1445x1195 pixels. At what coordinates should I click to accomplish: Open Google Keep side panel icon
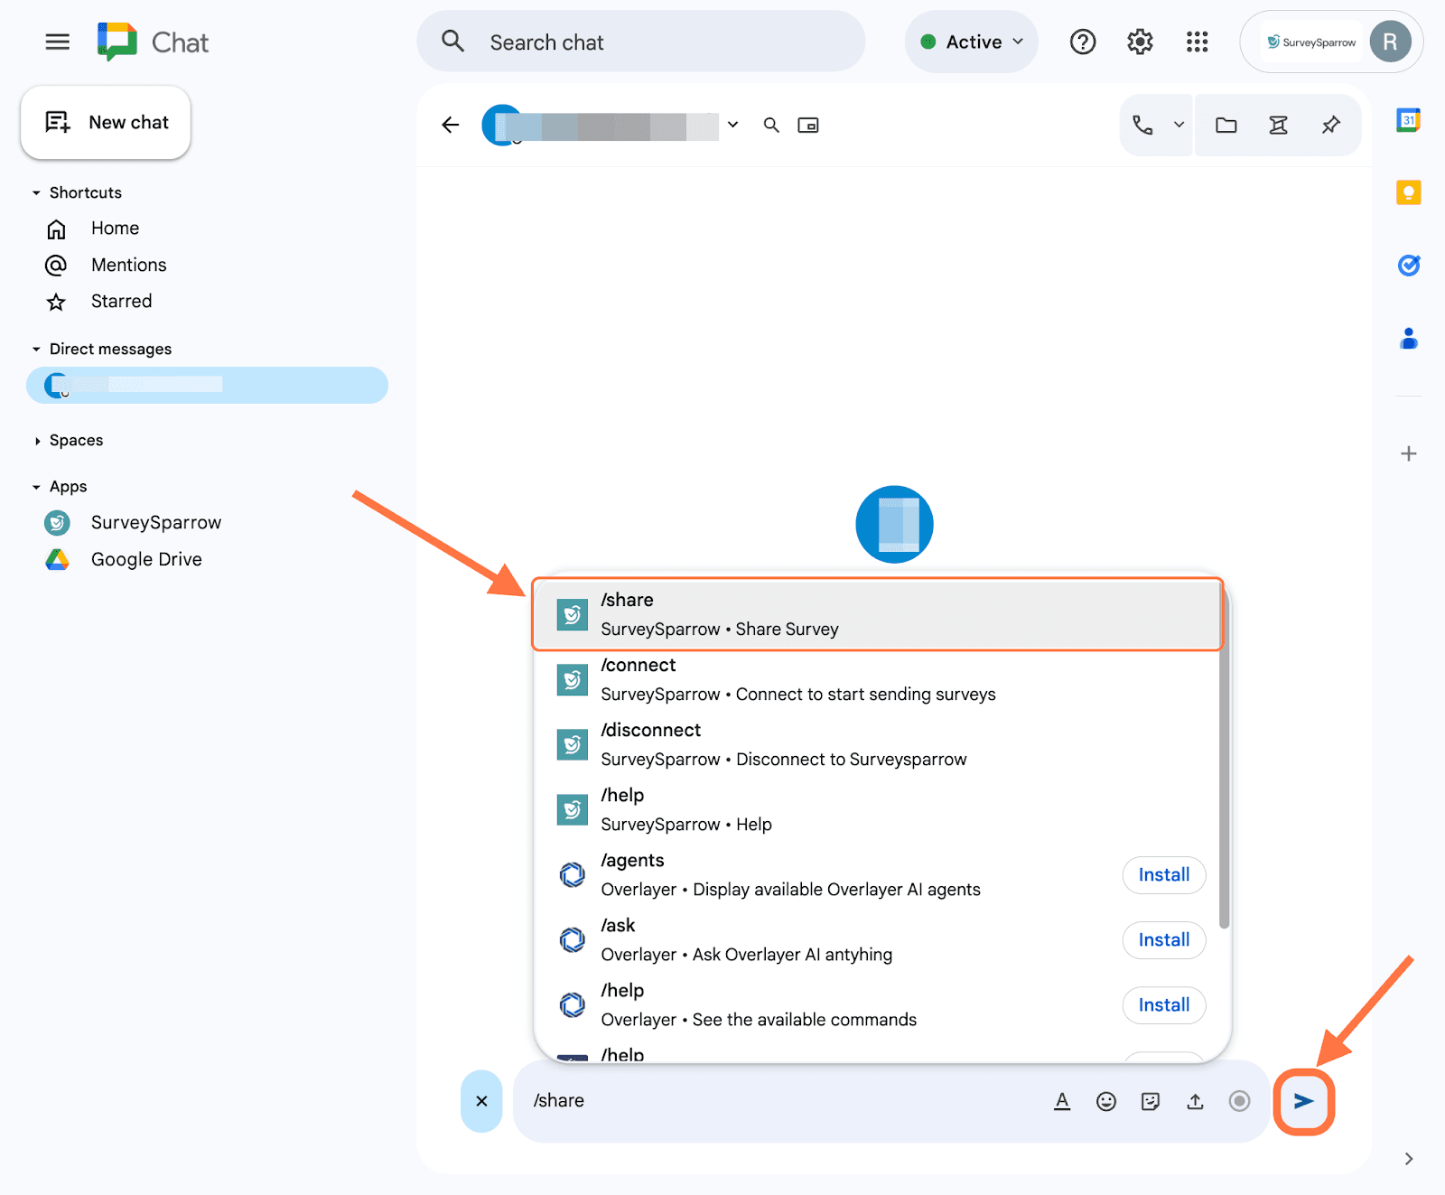point(1408,192)
